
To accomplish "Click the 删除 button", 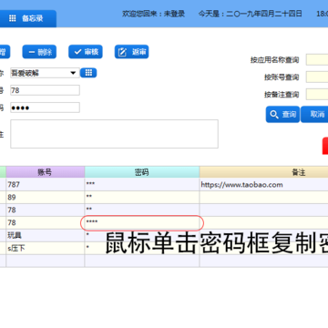I will [x=39, y=52].
